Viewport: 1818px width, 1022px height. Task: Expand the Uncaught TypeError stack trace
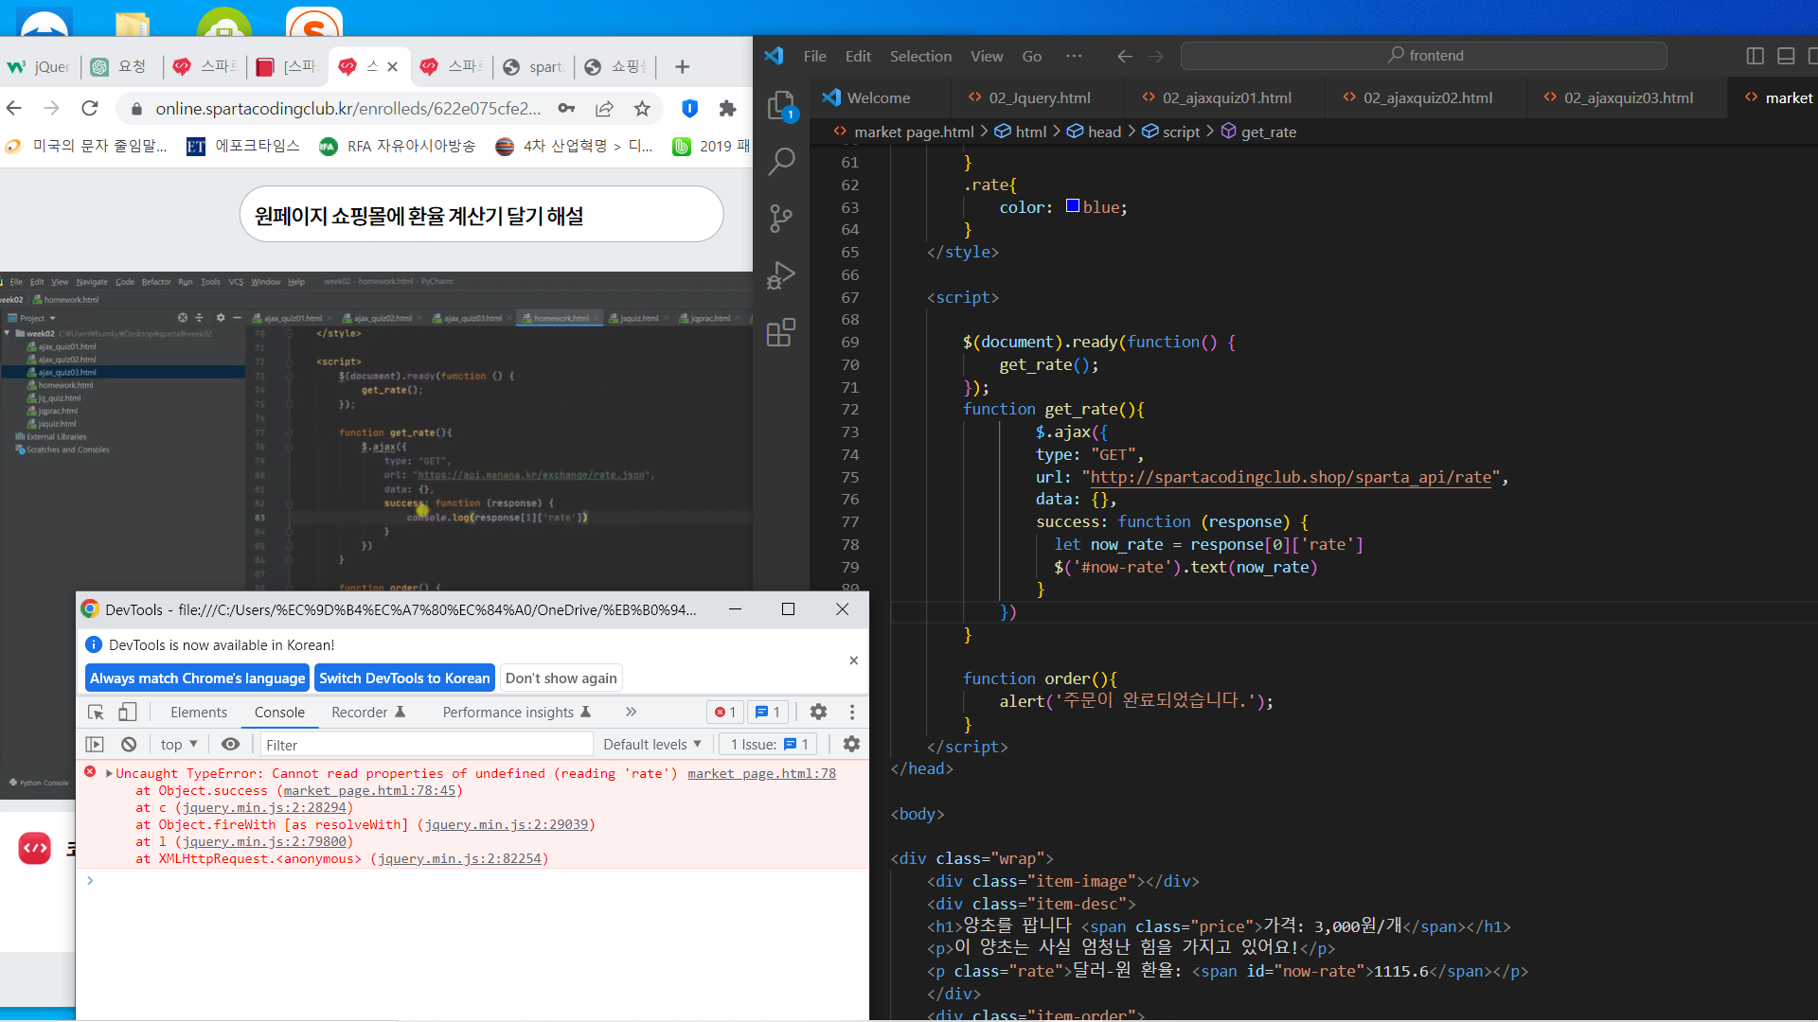pyautogui.click(x=109, y=773)
